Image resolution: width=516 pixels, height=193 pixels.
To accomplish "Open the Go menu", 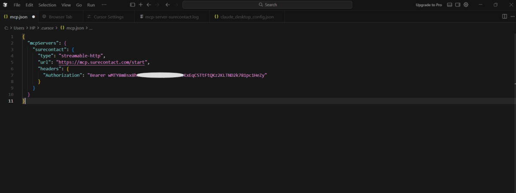I will coord(79,5).
